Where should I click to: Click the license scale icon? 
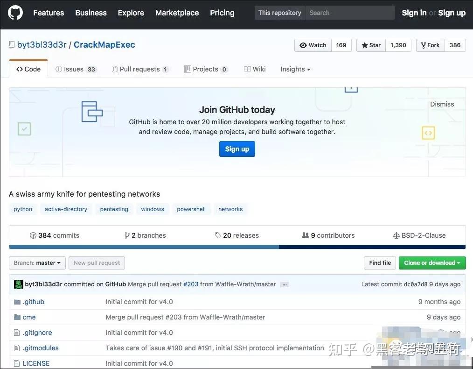pyautogui.click(x=396, y=235)
